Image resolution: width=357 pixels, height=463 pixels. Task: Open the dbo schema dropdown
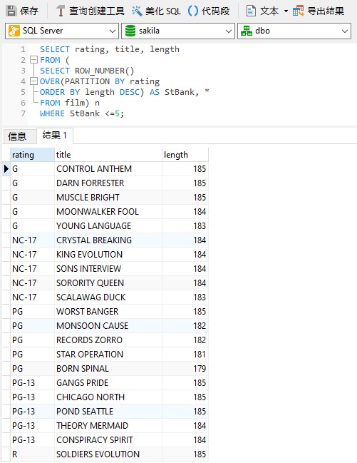click(x=294, y=31)
